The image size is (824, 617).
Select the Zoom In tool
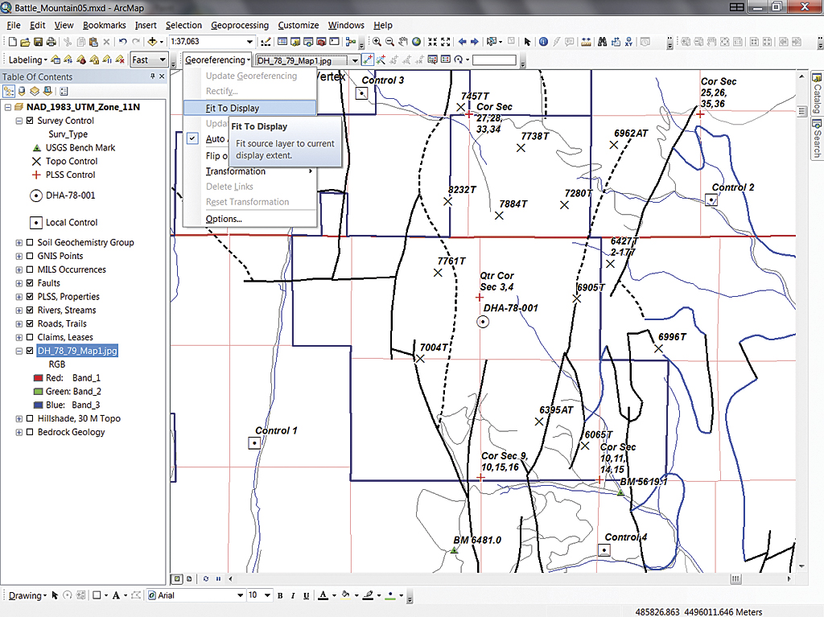tap(377, 42)
